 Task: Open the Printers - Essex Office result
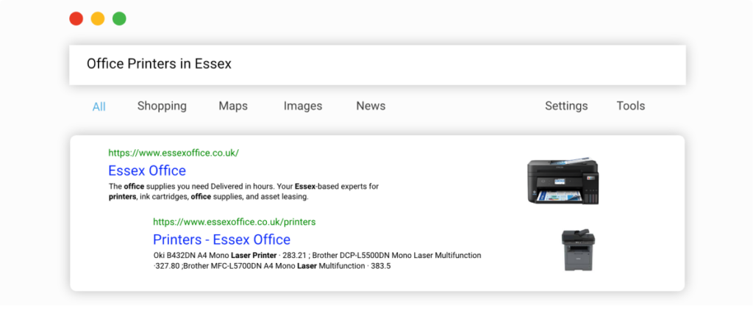point(221,239)
